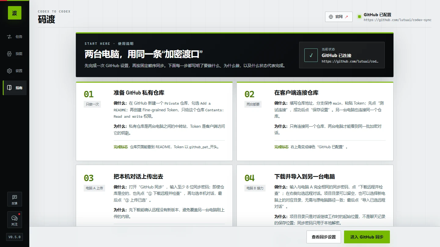The image size is (440, 247).
Task: Click the CODEX TO CODEX subtitle
Action: pos(54,12)
